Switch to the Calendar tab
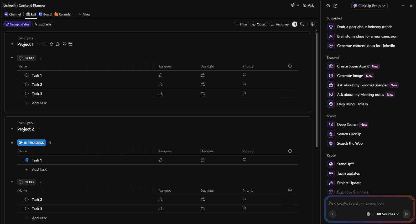416x224 pixels. pos(63,14)
